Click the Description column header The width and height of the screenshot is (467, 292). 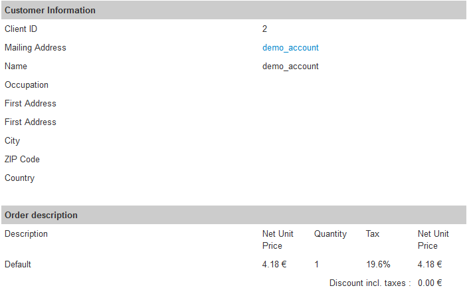(26, 234)
